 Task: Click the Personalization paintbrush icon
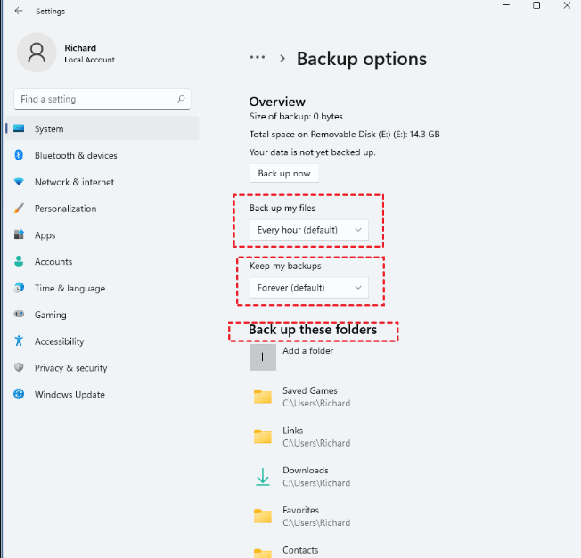click(19, 209)
